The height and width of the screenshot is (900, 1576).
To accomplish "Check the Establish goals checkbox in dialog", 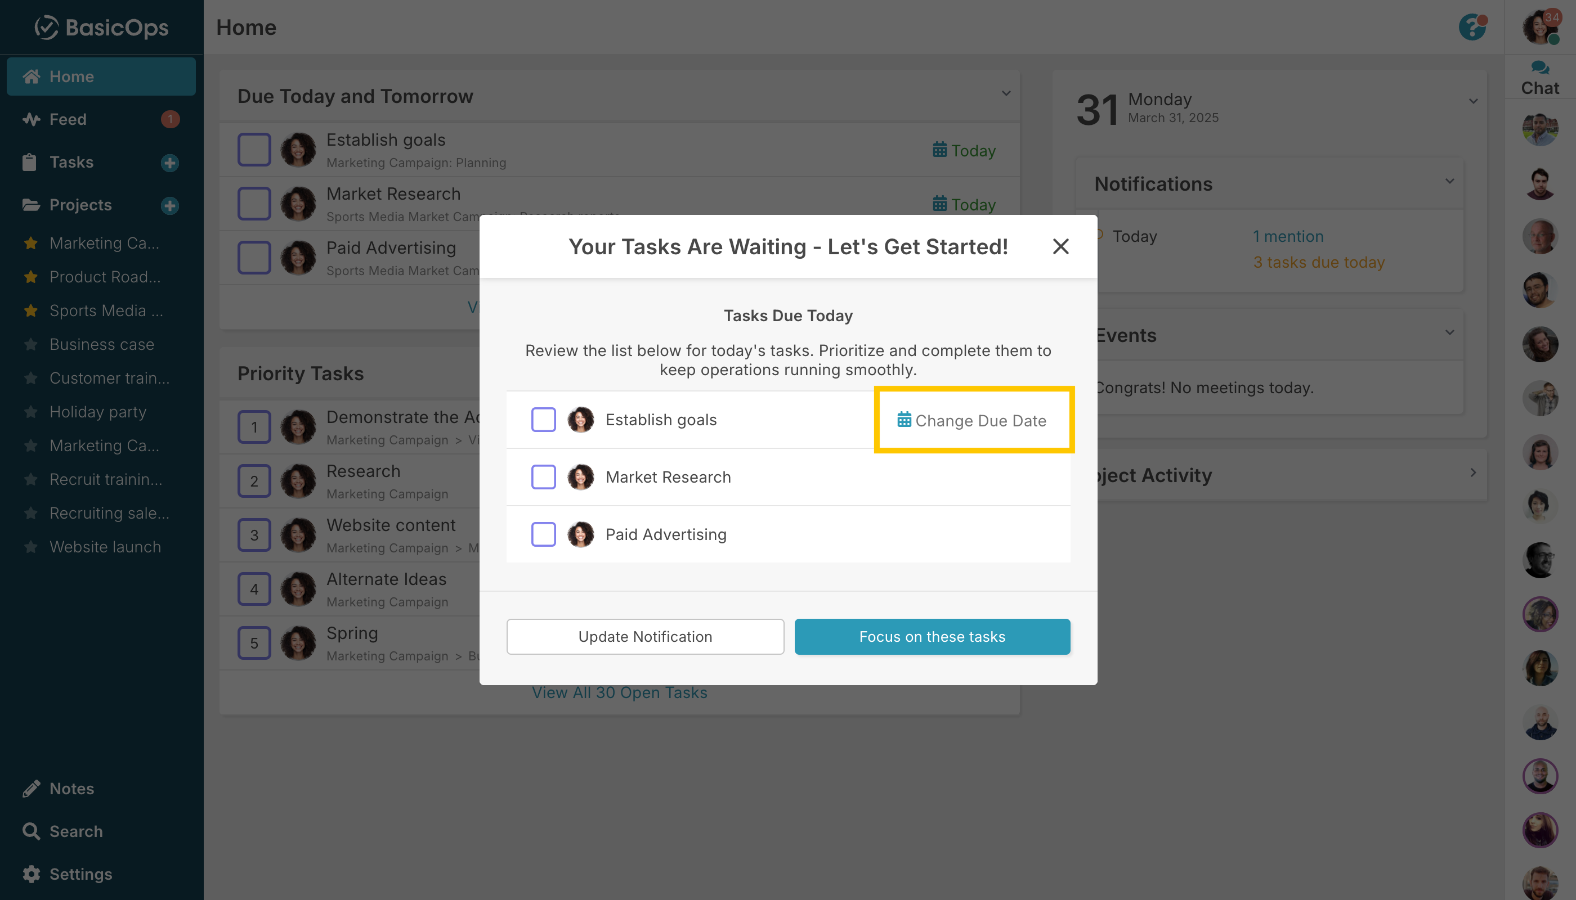I will tap(543, 420).
